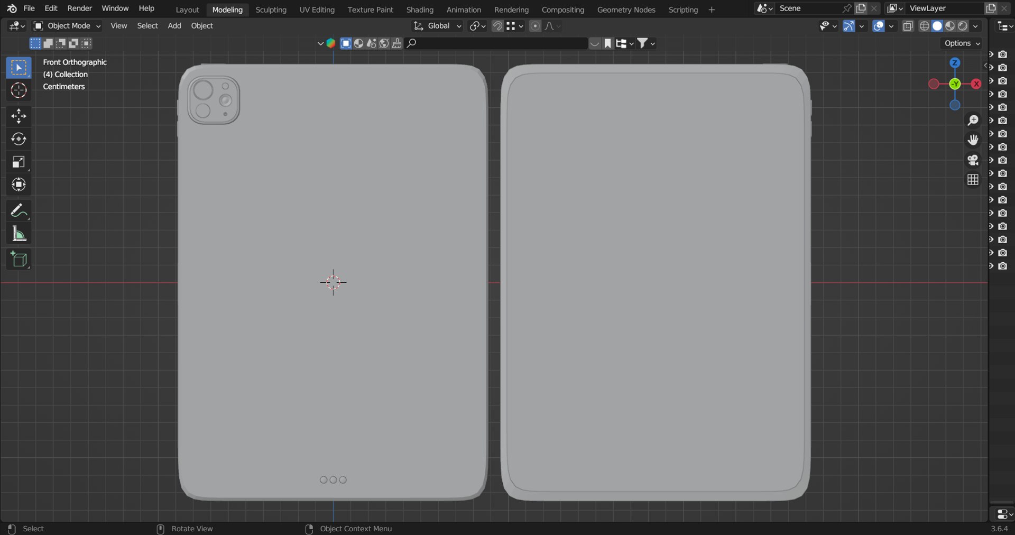Click the Blender logo menu
Viewport: 1015px width, 535px height.
(12, 8)
